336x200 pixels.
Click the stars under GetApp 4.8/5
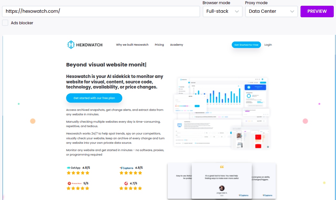(x=78, y=173)
